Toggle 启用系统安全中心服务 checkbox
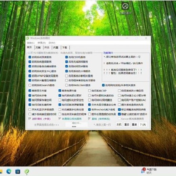This screenshot has width=176, height=176. (x=30, y=71)
